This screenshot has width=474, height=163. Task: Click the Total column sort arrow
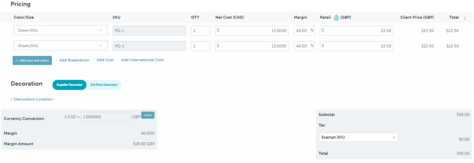465,18
